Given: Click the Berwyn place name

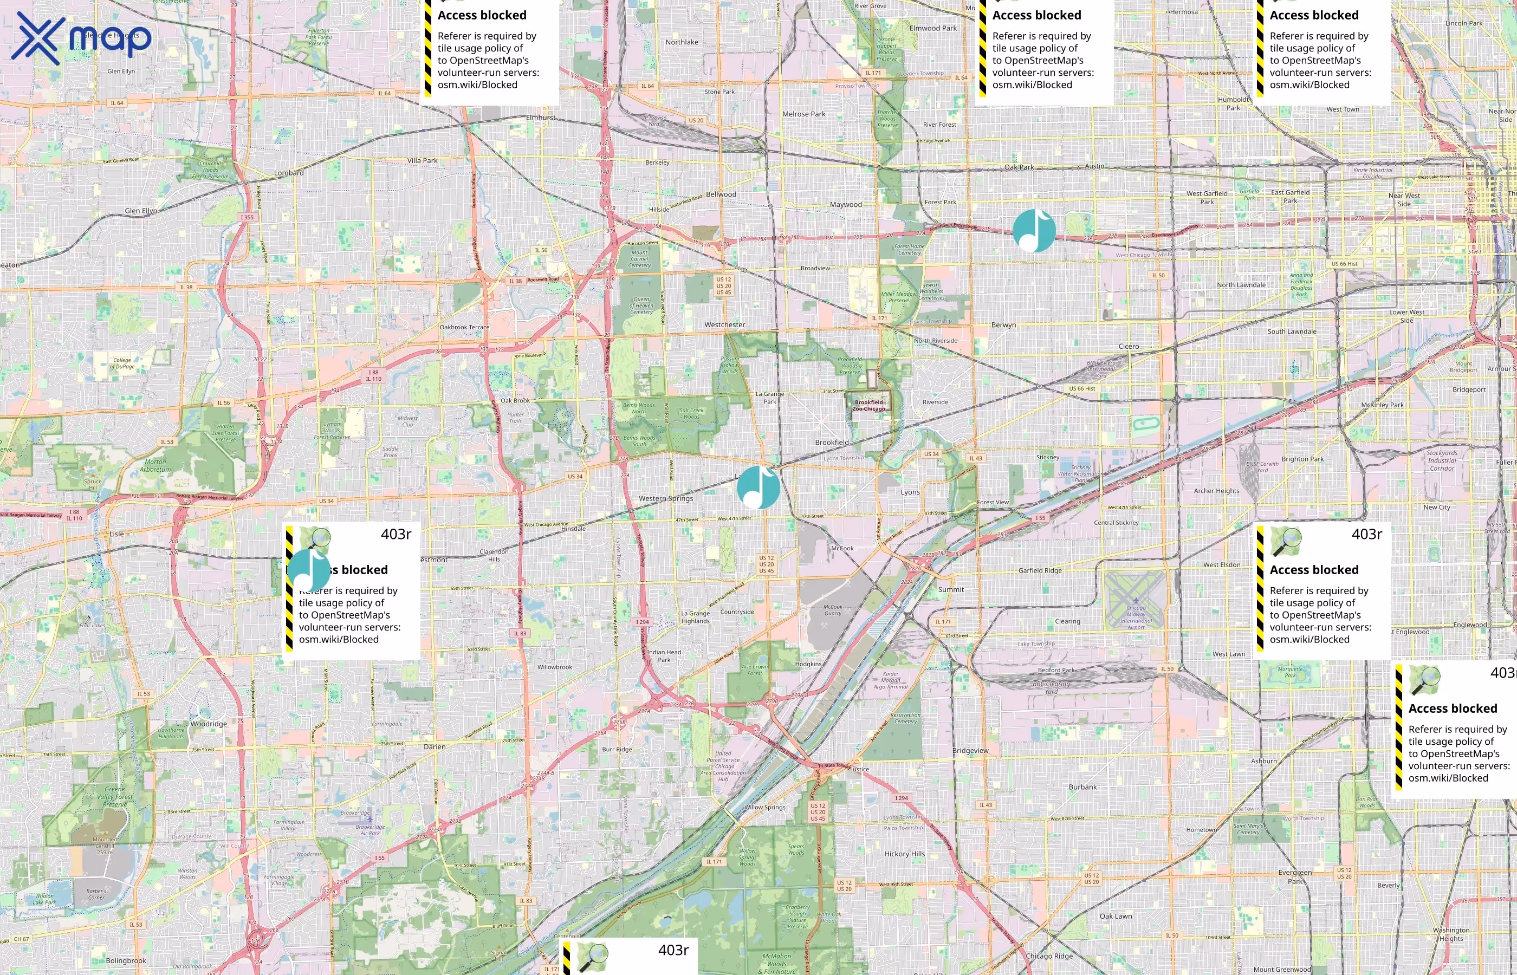Looking at the screenshot, I should click(1003, 325).
